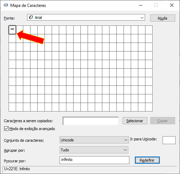The image size is (180, 174).
Task: Click the Modo de exibição avançado label text
Action: 32,129
